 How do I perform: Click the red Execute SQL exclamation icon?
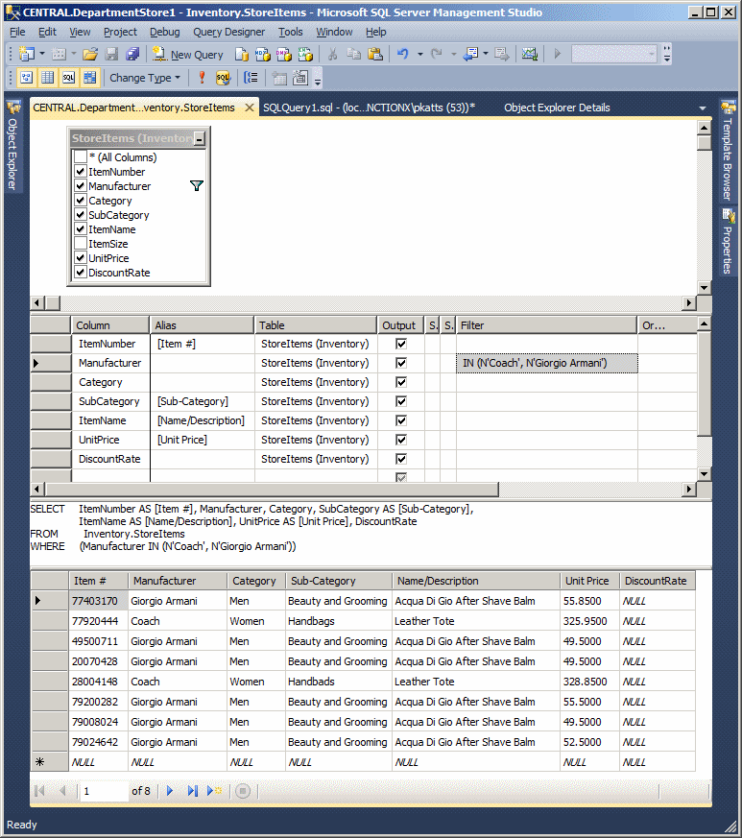(x=202, y=78)
